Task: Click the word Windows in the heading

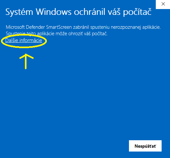Action: click(54, 12)
